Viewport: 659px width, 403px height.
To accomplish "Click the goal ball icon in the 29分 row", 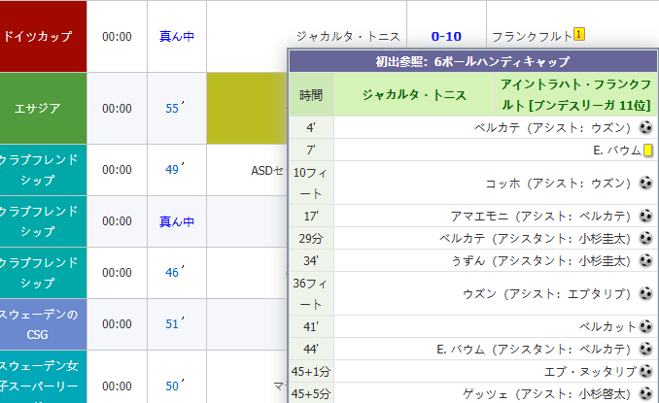I will point(645,238).
